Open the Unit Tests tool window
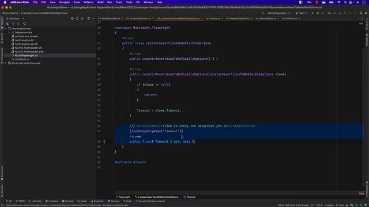 pos(35,201)
